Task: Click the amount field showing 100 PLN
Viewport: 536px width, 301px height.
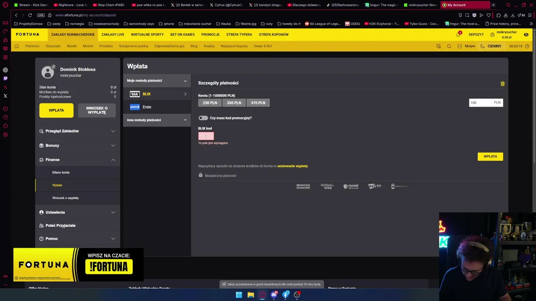Action: tap(486, 102)
